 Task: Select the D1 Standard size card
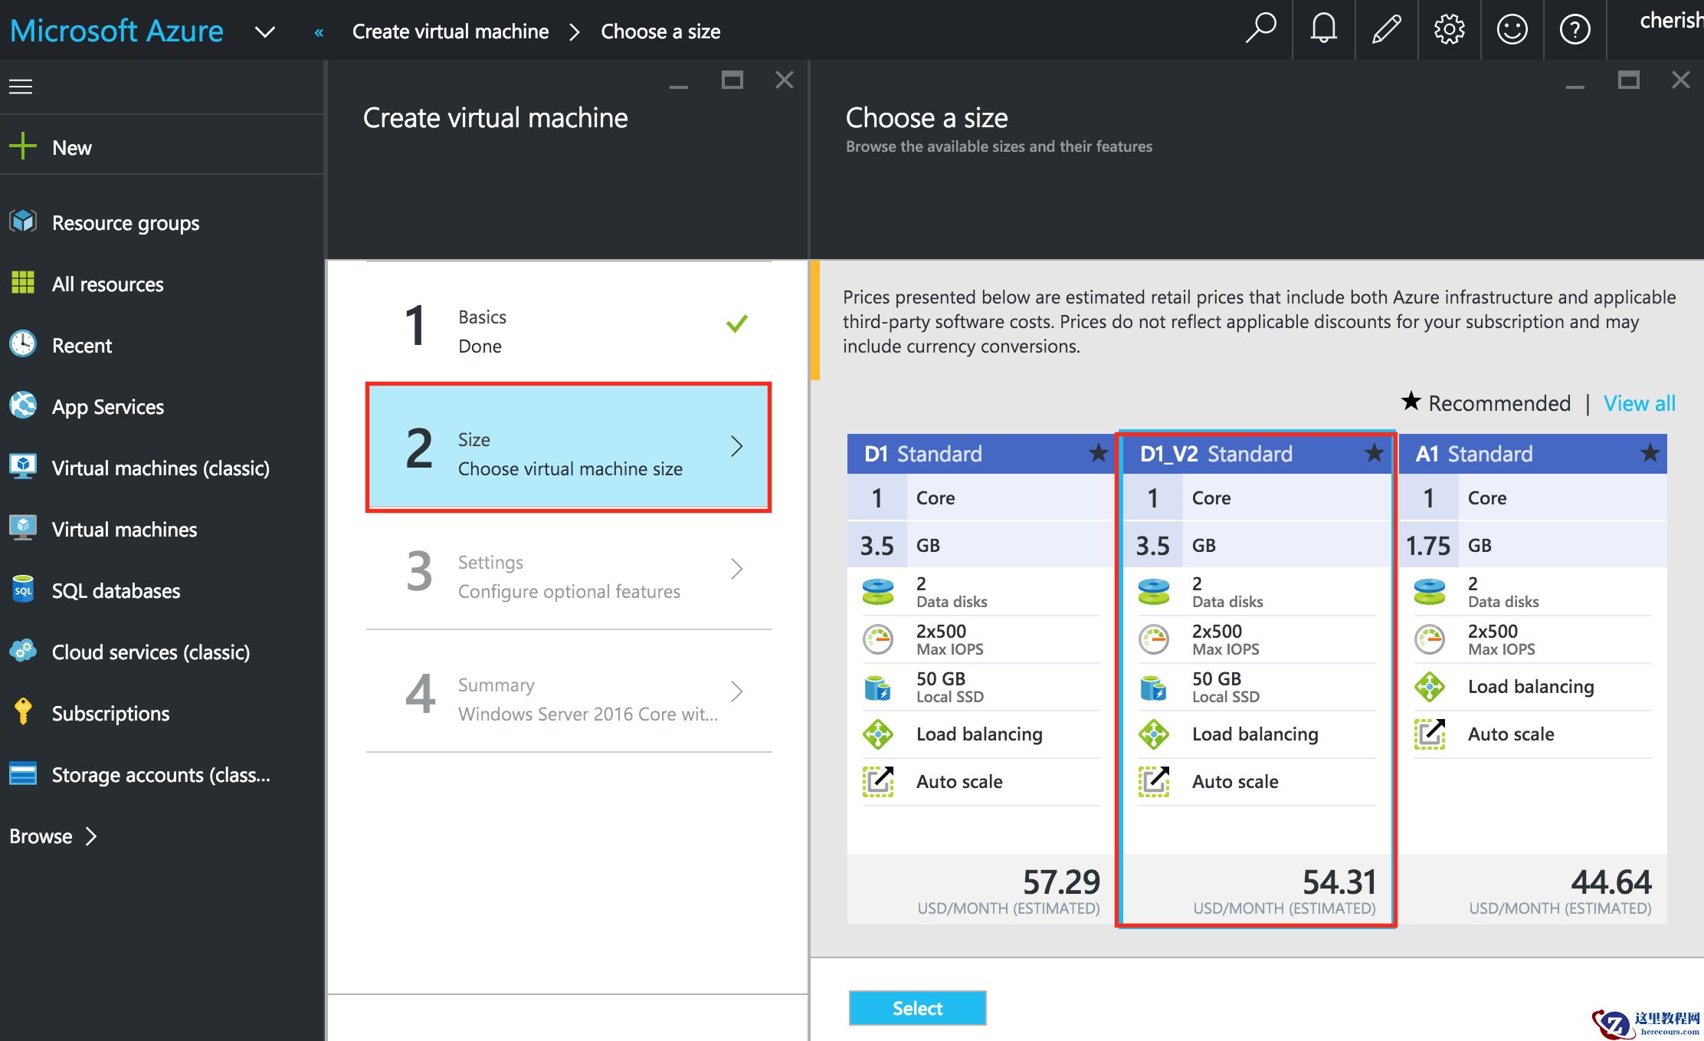tap(980, 678)
